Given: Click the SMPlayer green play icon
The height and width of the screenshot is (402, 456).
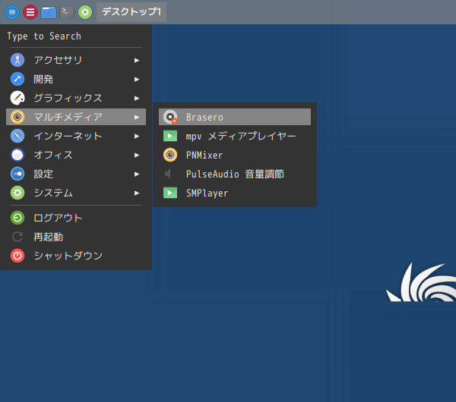Looking at the screenshot, I should click(x=170, y=193).
